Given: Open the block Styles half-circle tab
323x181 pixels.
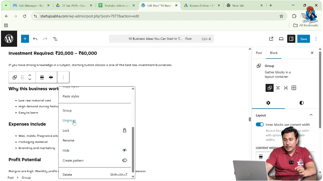Looking at the screenshot, I should point(301,103).
